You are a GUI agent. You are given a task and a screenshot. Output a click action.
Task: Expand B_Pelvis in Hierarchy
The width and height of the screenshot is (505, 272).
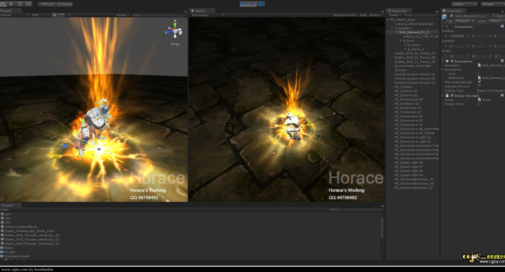(405, 45)
